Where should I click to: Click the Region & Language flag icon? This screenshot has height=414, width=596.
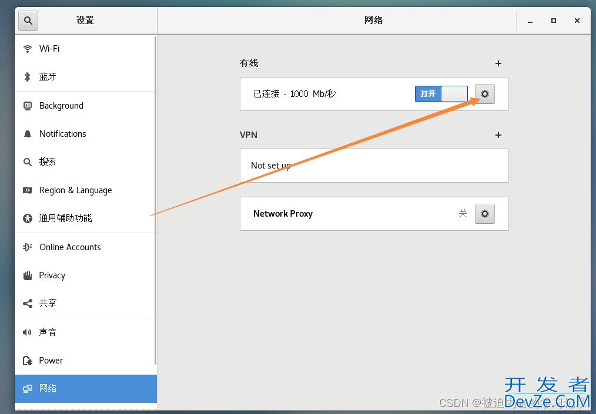[28, 190]
